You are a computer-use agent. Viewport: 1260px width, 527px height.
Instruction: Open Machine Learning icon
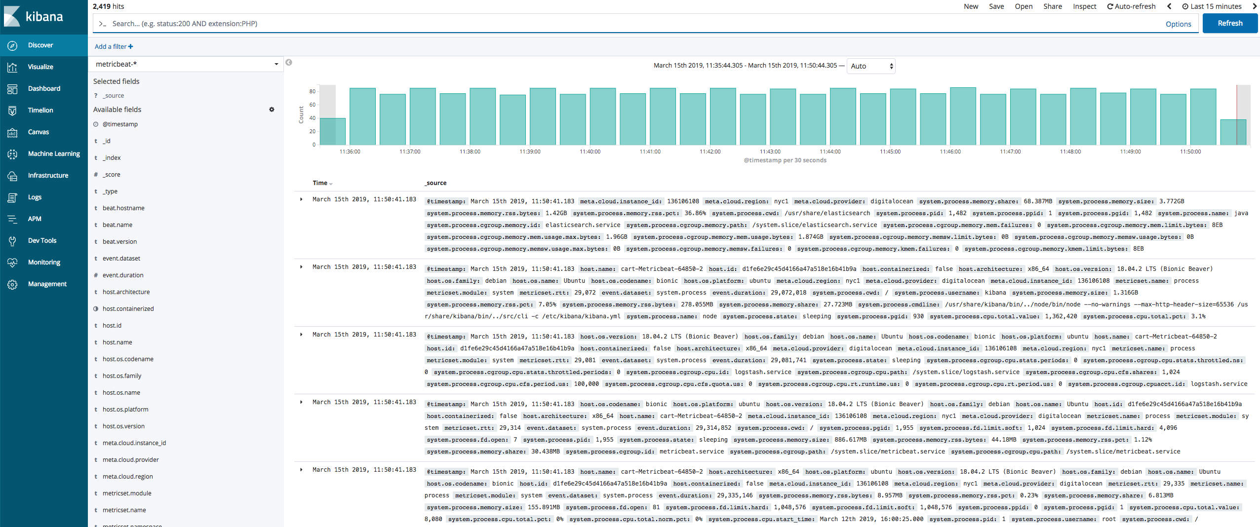(x=12, y=154)
